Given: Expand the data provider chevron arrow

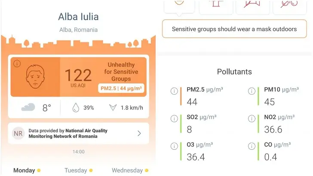Looking at the screenshot, I should pos(139,133).
